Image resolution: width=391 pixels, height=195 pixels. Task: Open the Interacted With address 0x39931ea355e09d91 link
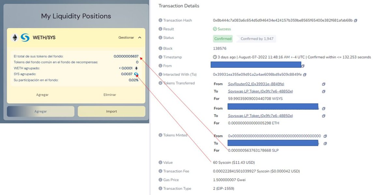pyautogui.click(x=257, y=75)
